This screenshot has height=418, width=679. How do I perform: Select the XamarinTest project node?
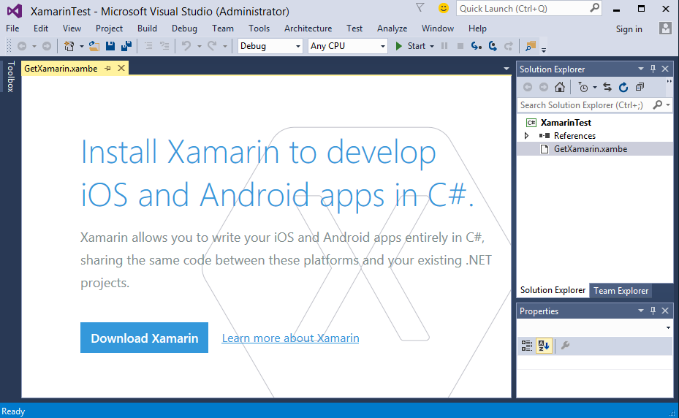(566, 123)
